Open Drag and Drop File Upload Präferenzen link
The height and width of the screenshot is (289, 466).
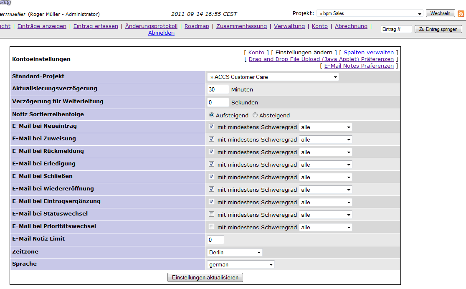coord(321,59)
